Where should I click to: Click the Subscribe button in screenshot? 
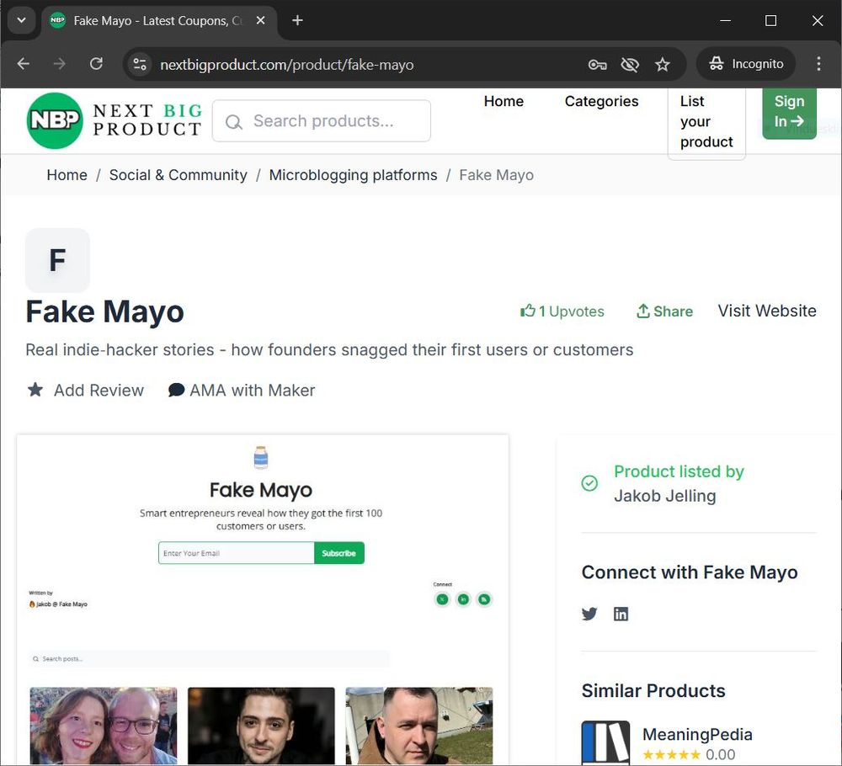tap(338, 553)
